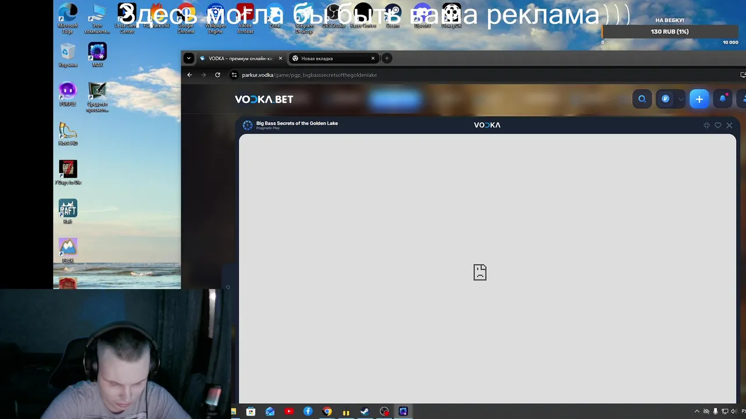Open Google Chrome desktop shortcut
Image resolution: width=746 pixels, height=419 pixels.
pos(186,18)
